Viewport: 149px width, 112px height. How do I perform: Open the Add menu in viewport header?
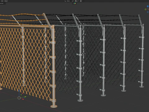[2, 1]
